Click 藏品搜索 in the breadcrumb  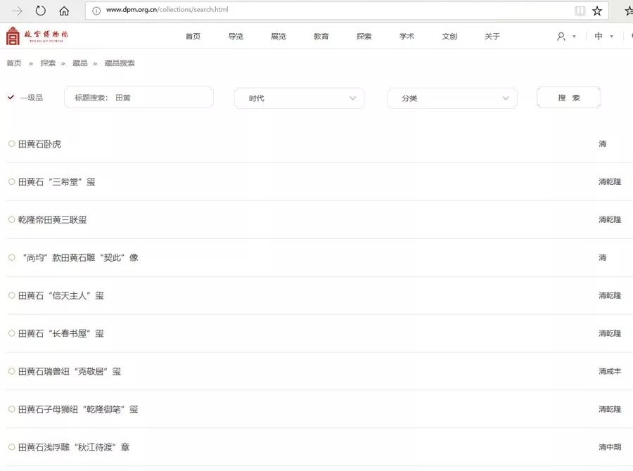tap(120, 63)
